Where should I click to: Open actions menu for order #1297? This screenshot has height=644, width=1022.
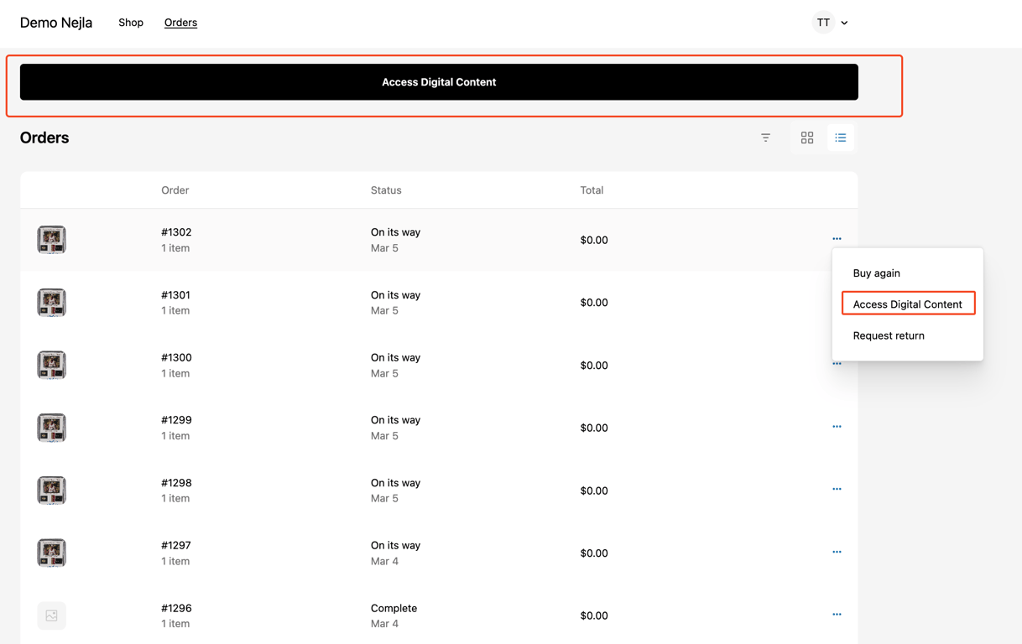[837, 552]
